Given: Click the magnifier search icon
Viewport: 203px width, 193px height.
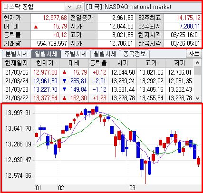Looking at the screenshot, I should (x=78, y=7).
